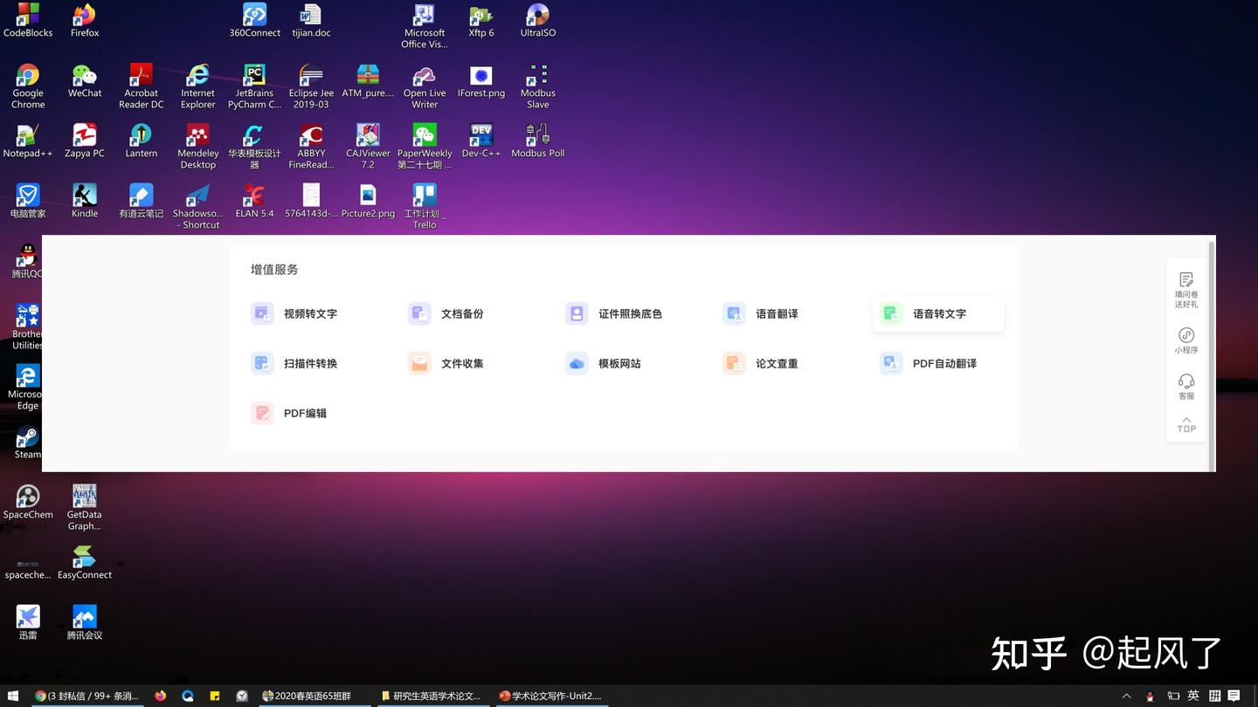Open 论文查重 service
1258x707 pixels.
(761, 363)
